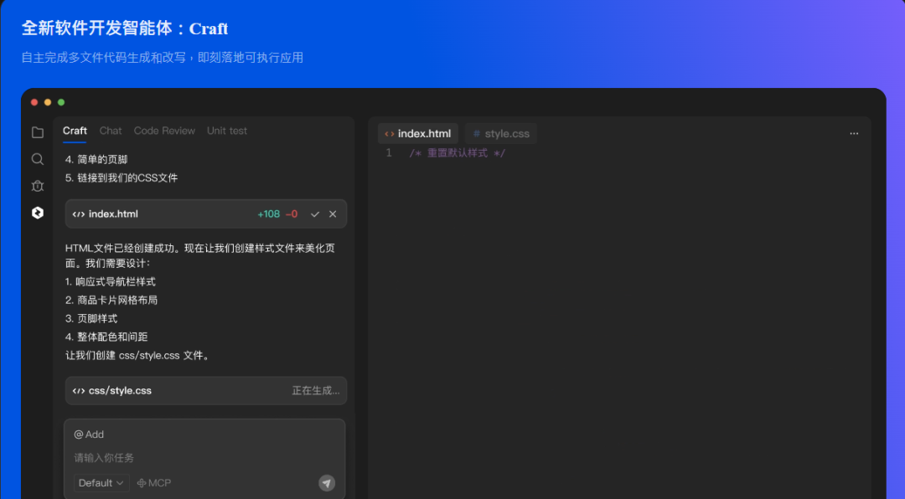This screenshot has height=499, width=905.
Task: Click the red window close dot
Action: [x=34, y=102]
